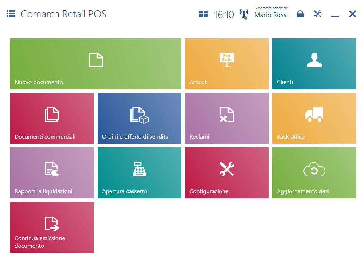
Task: Click the tile view grid icon
Action: (203, 14)
